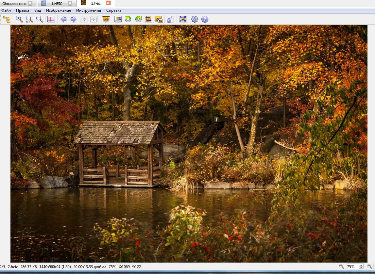The height and width of the screenshot is (274, 375).
Task: Open the Изображение menu
Action: click(59, 10)
